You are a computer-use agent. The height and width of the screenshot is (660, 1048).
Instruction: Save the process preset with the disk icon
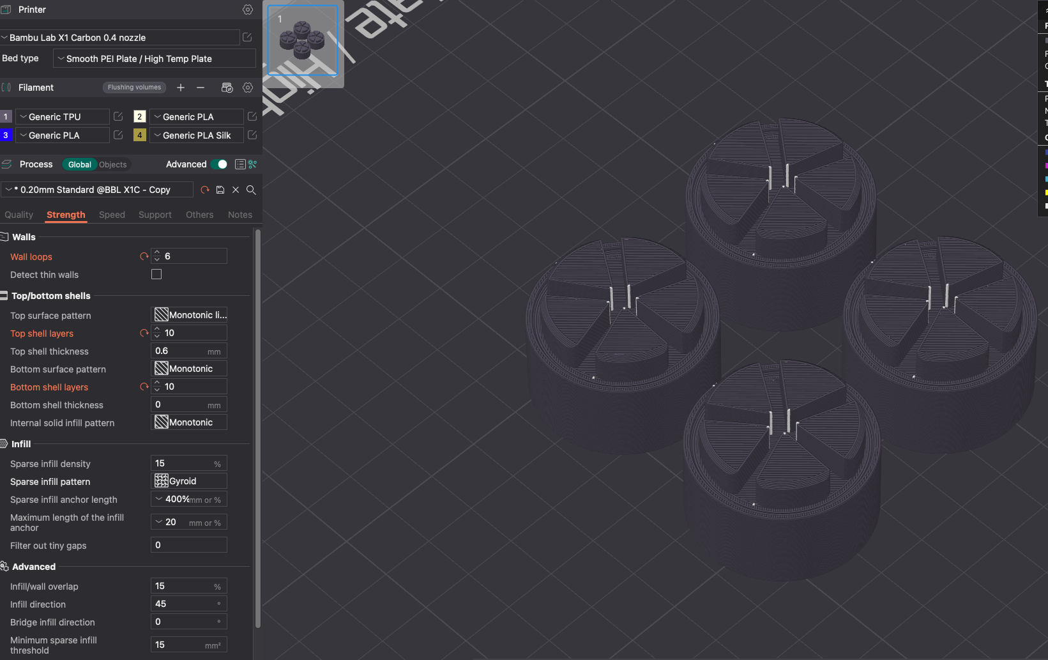click(220, 190)
